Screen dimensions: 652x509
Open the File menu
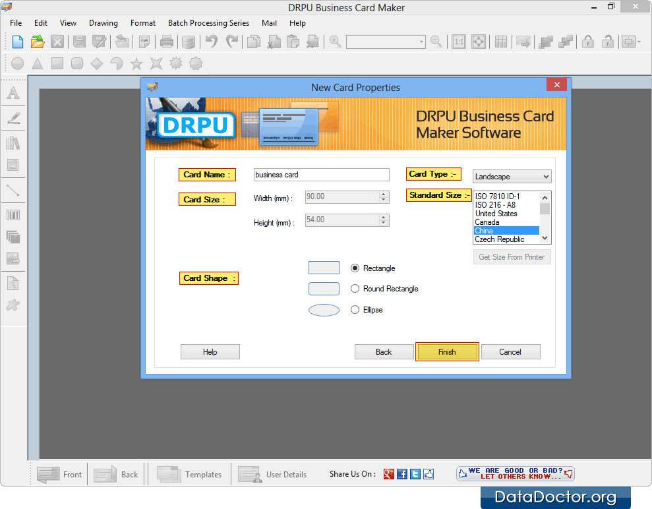(x=16, y=23)
